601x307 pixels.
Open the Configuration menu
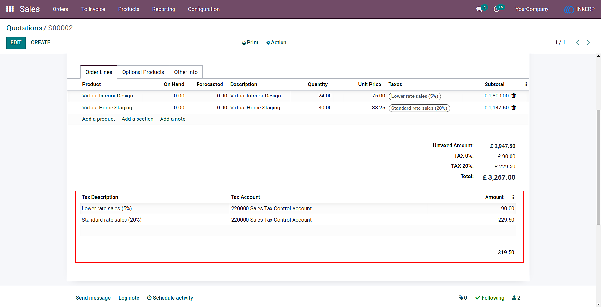(204, 9)
